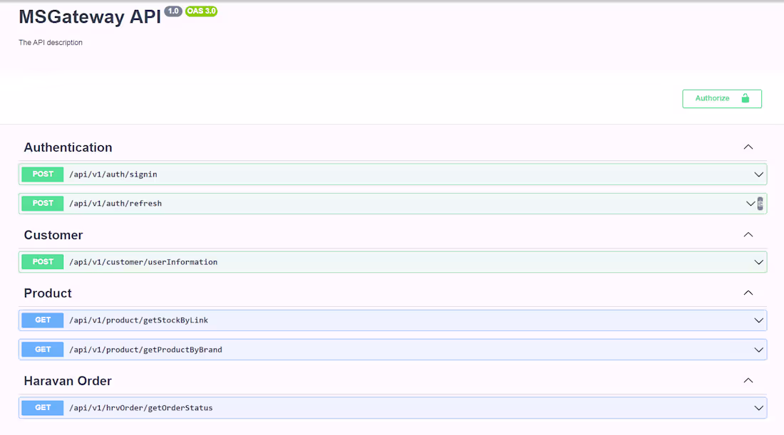Click the POST badge on /api/v1/auth/signin

click(42, 174)
